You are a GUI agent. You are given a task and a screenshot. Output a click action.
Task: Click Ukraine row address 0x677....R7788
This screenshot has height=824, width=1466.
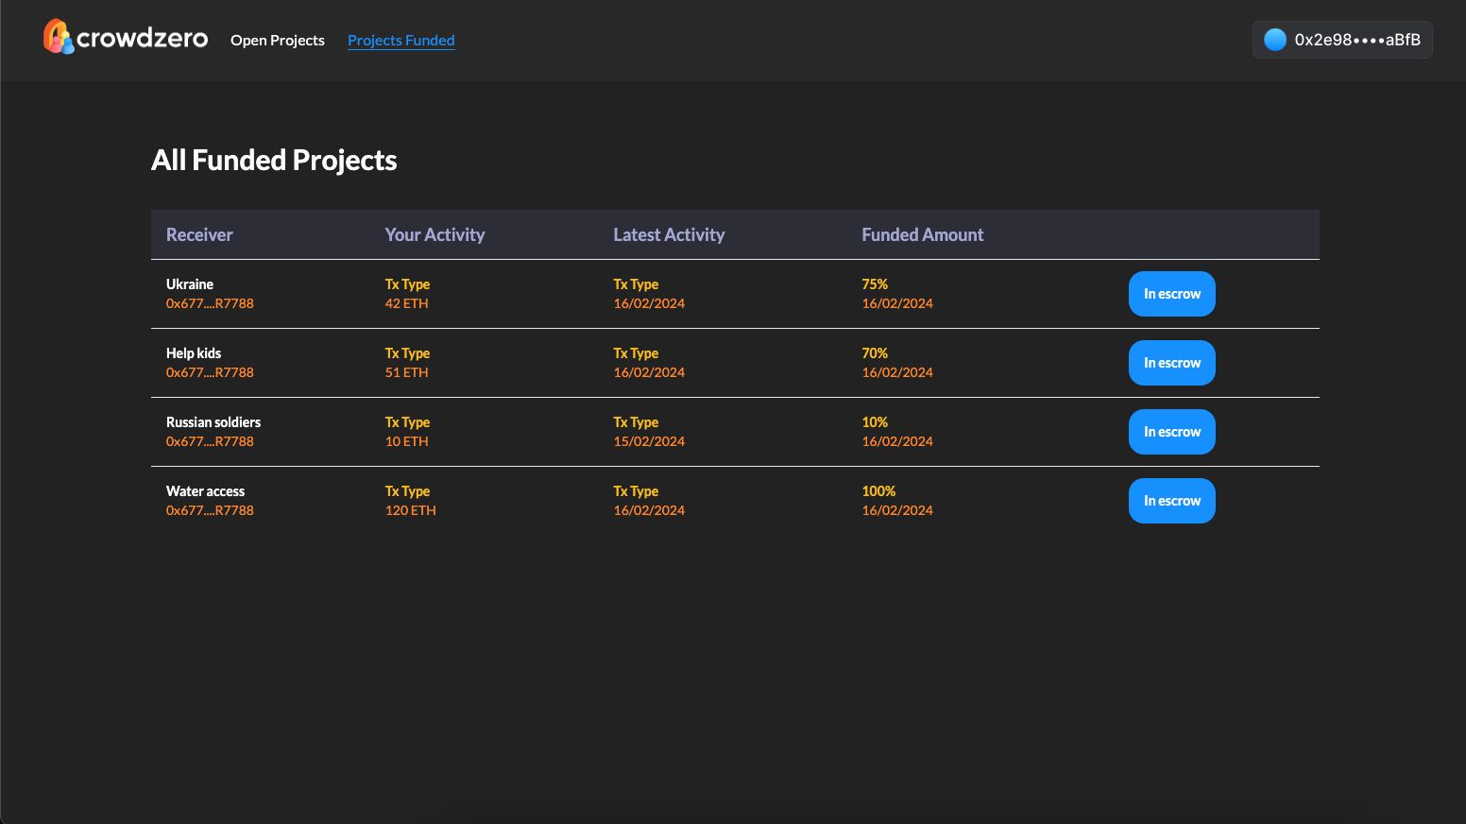(210, 303)
